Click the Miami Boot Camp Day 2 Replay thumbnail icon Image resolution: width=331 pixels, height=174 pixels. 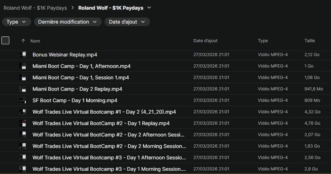(23, 89)
